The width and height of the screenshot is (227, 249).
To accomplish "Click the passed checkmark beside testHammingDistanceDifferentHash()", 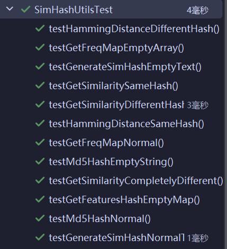I will 40,28.
